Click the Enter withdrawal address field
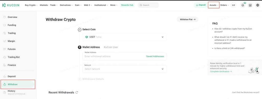 tap(114, 56)
